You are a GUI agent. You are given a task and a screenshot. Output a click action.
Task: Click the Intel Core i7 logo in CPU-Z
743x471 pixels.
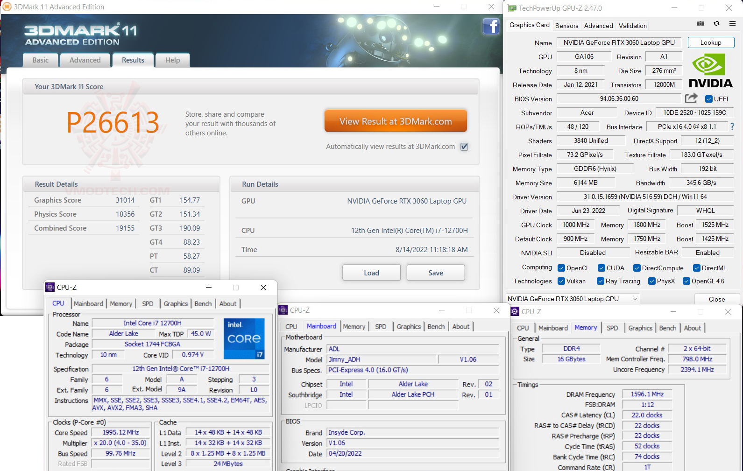point(244,338)
